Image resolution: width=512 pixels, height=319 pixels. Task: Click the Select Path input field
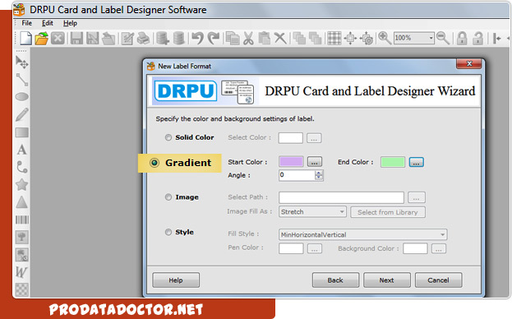click(341, 197)
